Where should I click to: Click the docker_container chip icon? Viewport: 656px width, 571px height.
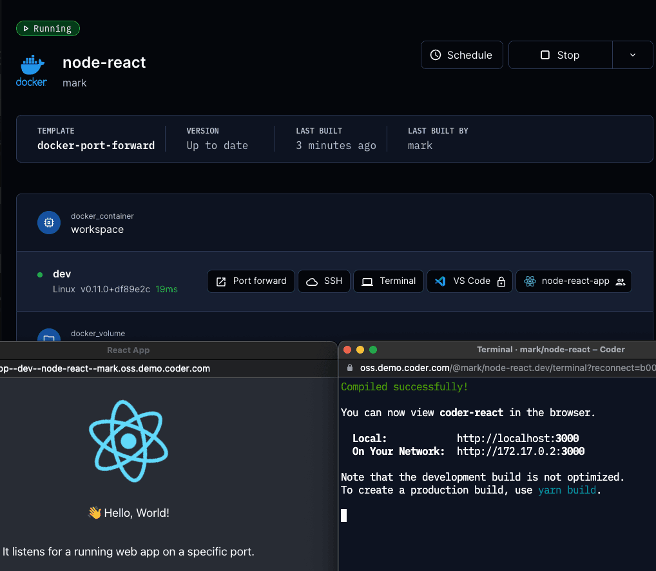click(x=49, y=223)
